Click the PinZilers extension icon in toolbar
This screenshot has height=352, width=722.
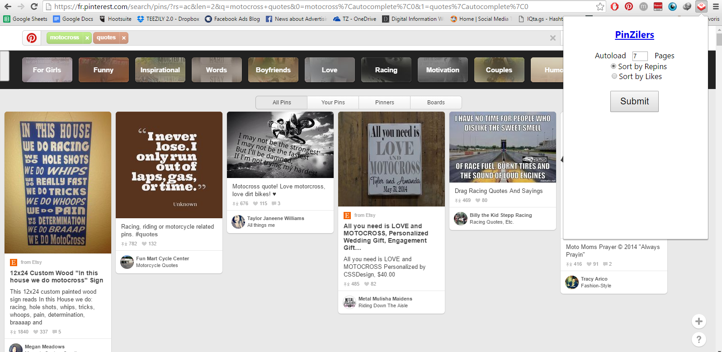(701, 6)
